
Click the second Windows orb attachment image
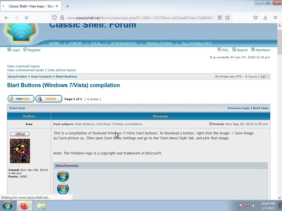pyautogui.click(x=63, y=189)
